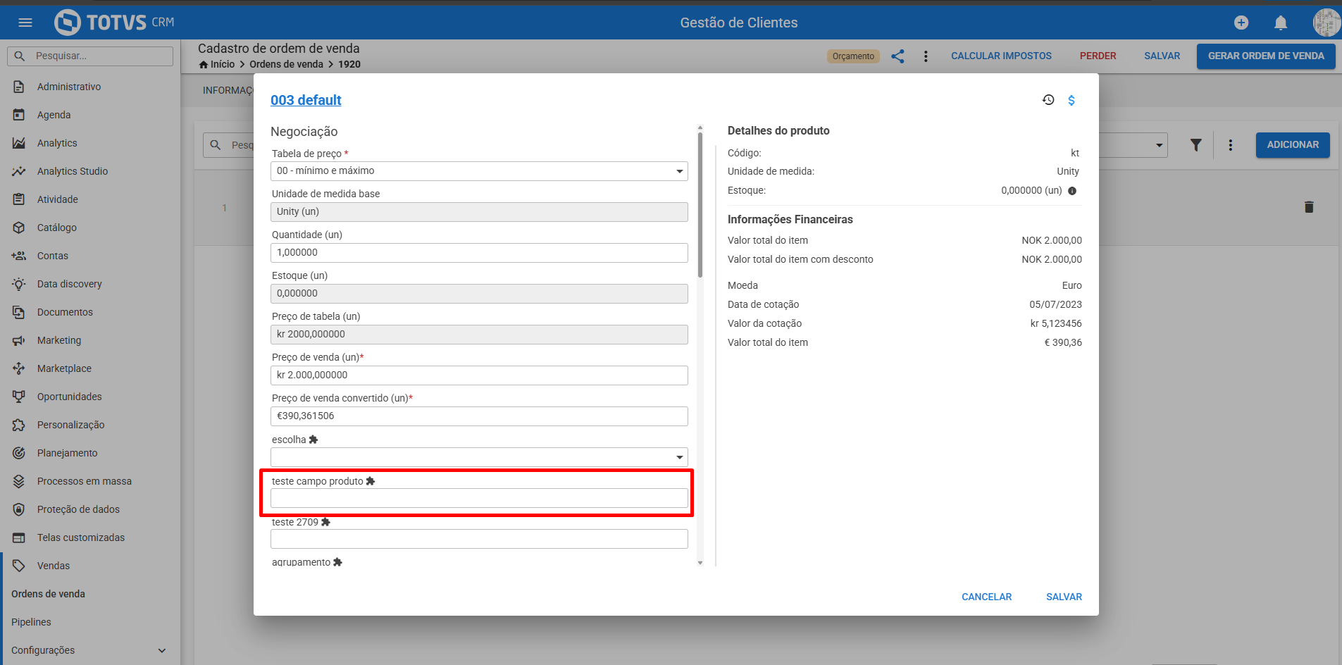Click the PERDER button

click(x=1098, y=56)
